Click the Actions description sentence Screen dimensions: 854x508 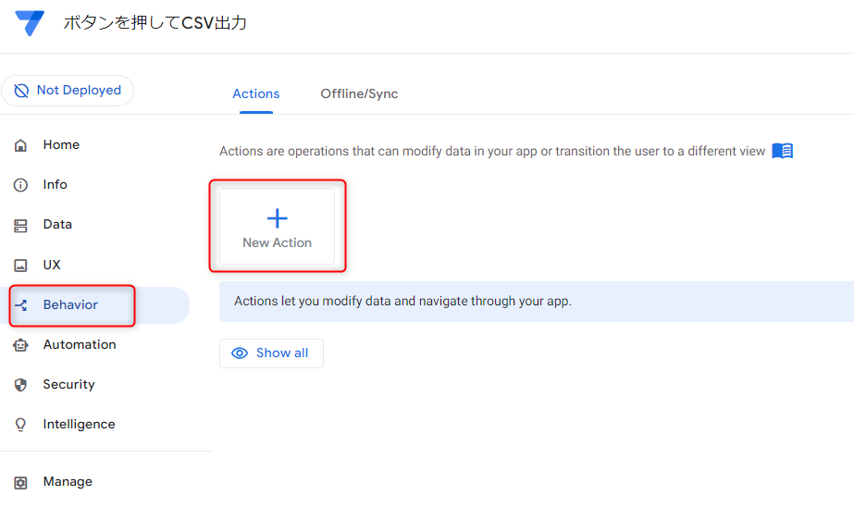click(x=492, y=152)
